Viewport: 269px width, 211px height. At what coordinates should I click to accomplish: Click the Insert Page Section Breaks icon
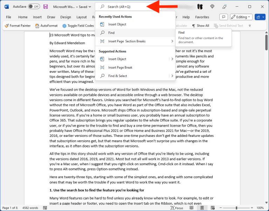[102, 41]
